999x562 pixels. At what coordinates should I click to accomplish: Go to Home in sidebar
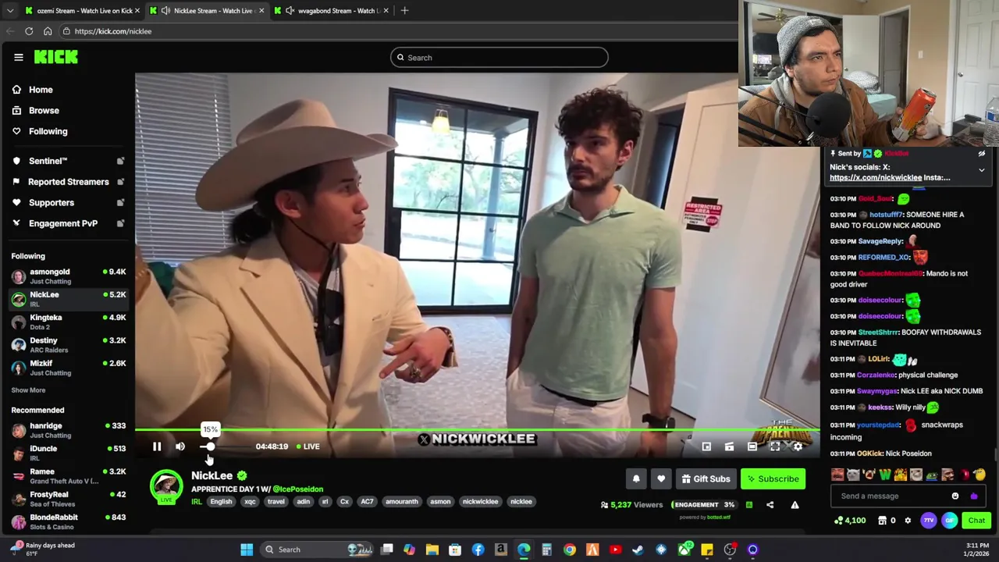tap(41, 90)
